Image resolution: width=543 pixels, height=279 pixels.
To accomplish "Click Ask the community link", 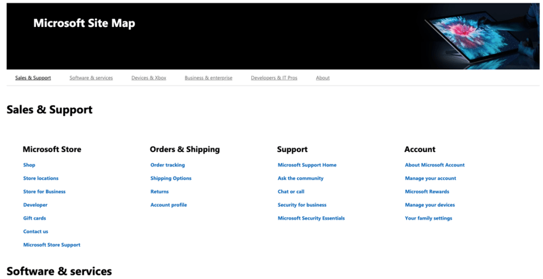I will tap(301, 178).
